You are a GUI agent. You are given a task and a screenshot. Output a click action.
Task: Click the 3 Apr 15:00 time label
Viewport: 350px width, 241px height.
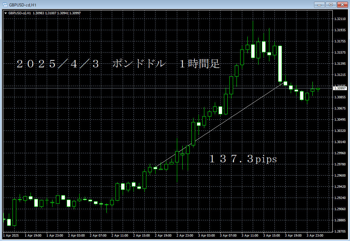(271, 236)
